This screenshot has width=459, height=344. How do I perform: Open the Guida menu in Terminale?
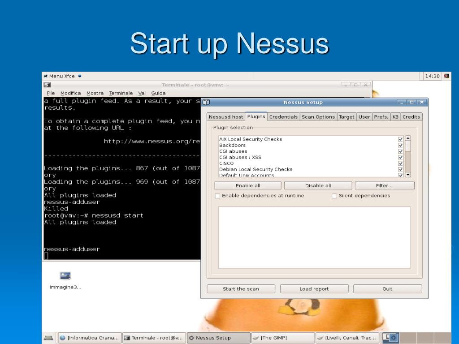[x=158, y=93]
